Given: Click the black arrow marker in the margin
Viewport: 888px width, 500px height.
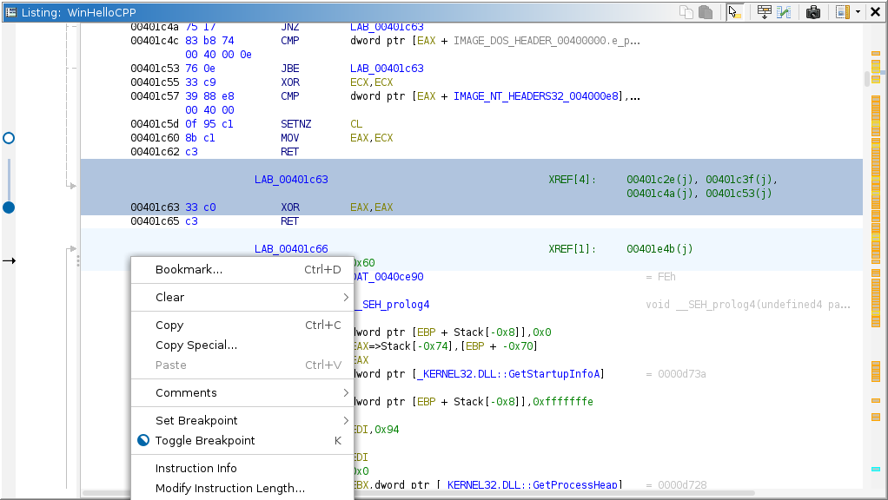Looking at the screenshot, I should [x=9, y=260].
